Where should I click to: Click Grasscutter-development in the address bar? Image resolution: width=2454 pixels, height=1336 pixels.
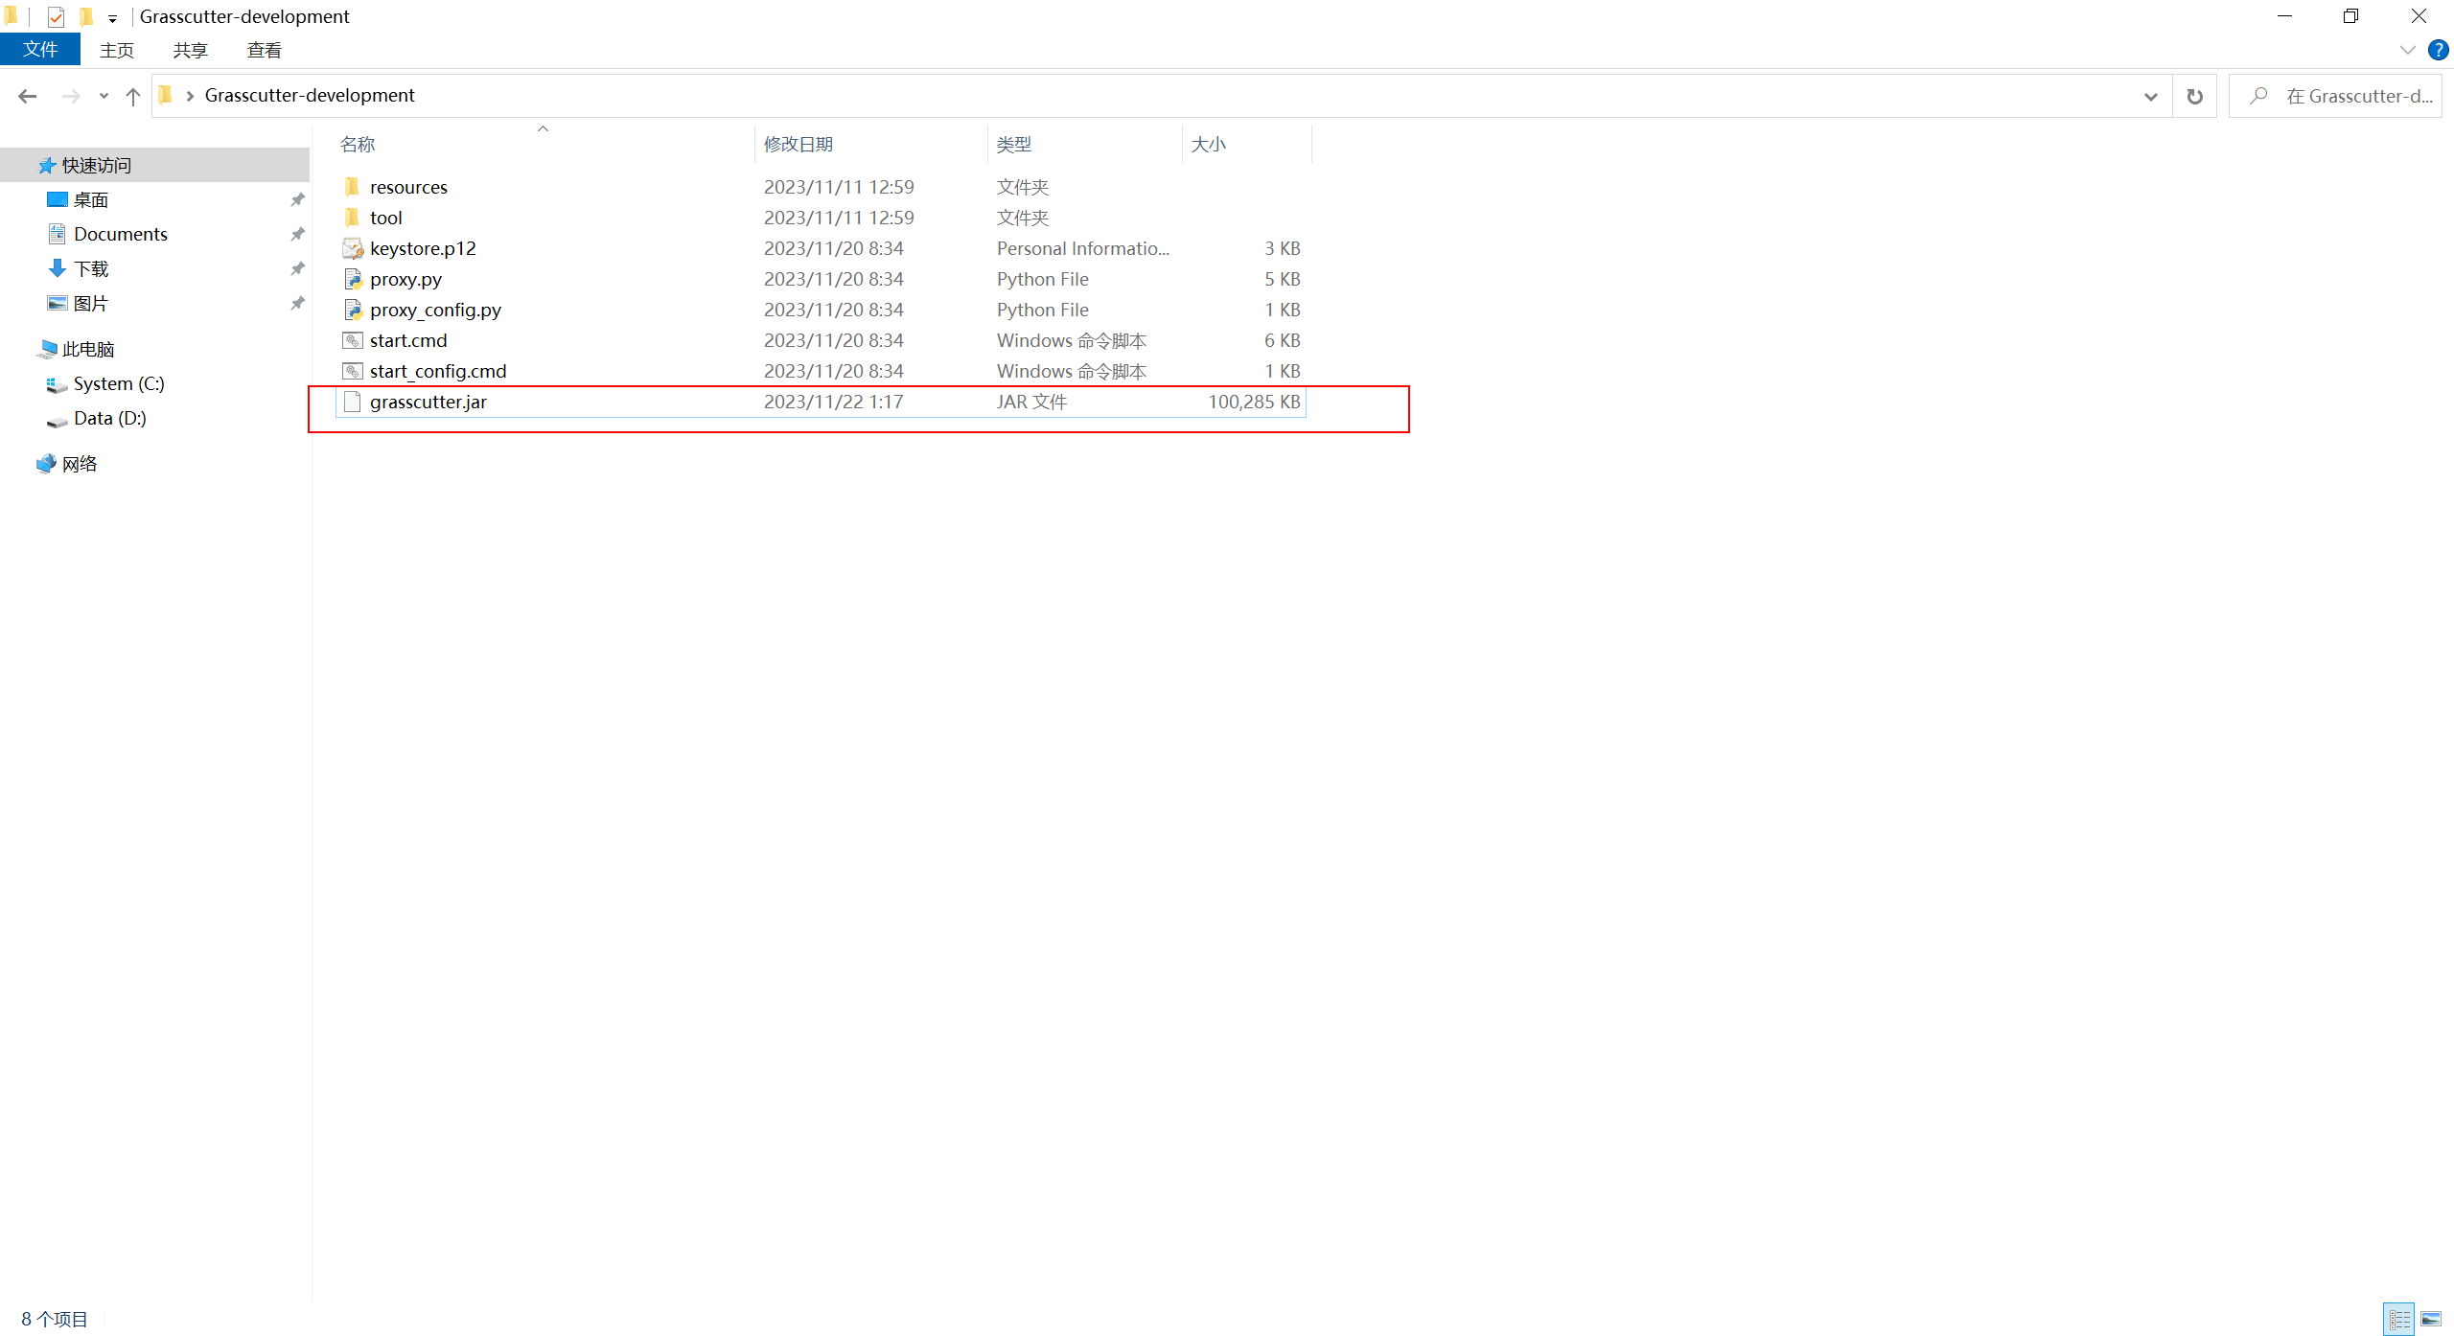[310, 95]
